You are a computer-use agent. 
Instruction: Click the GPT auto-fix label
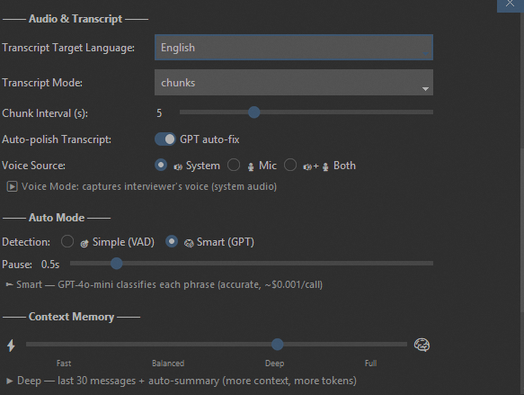pos(209,139)
